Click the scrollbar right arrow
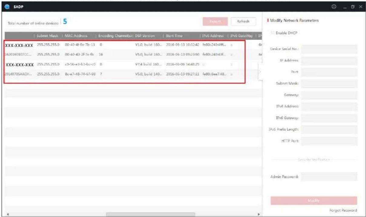 (x=258, y=214)
